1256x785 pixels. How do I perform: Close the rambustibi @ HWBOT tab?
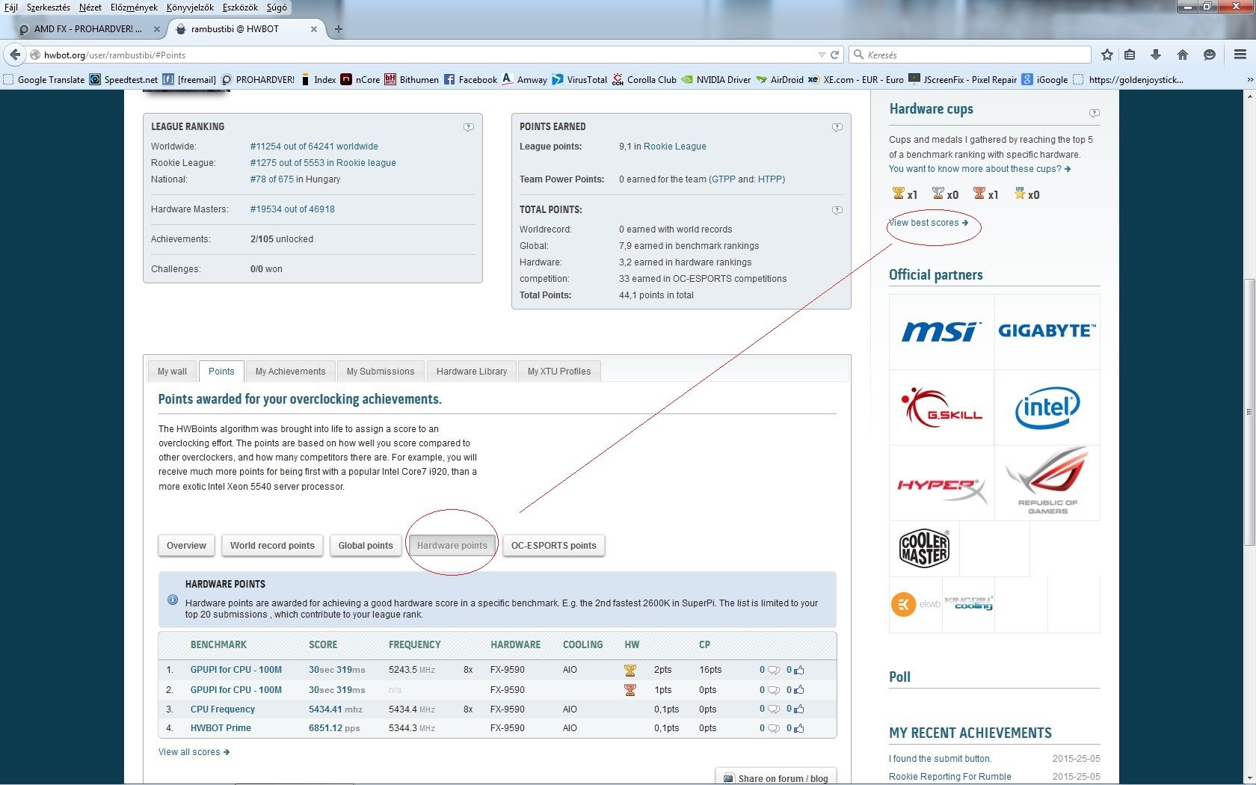click(314, 29)
